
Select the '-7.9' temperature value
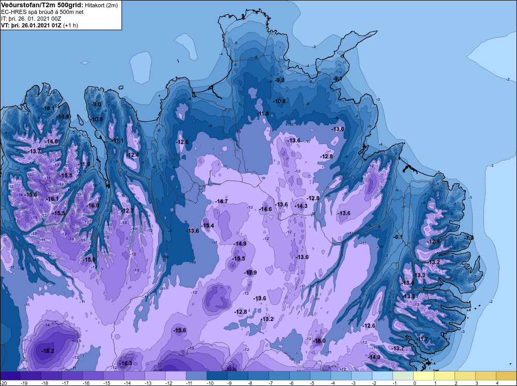468,237
